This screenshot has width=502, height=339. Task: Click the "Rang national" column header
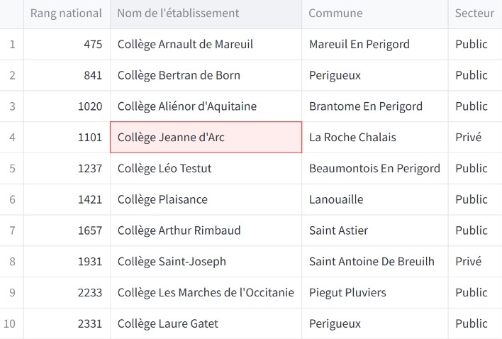point(66,13)
